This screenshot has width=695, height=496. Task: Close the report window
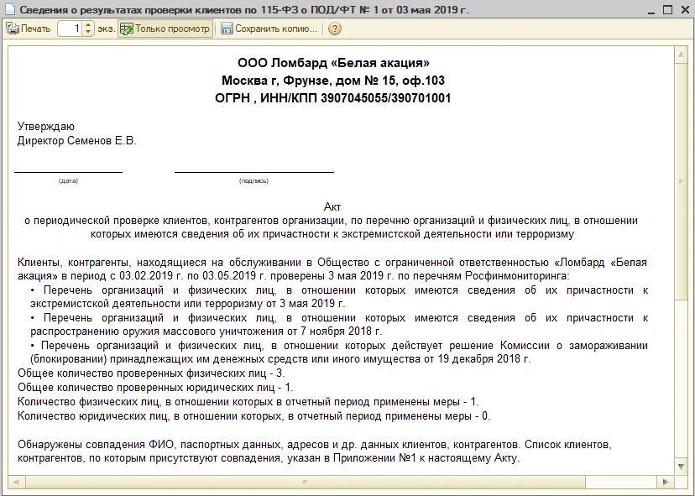click(x=685, y=10)
